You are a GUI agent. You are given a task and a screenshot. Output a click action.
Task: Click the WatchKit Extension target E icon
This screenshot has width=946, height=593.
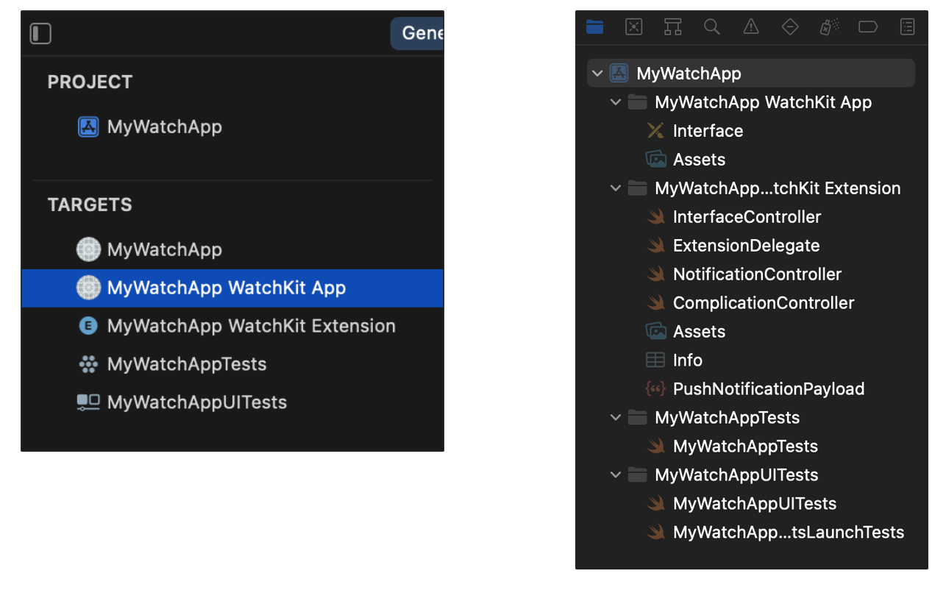click(88, 326)
